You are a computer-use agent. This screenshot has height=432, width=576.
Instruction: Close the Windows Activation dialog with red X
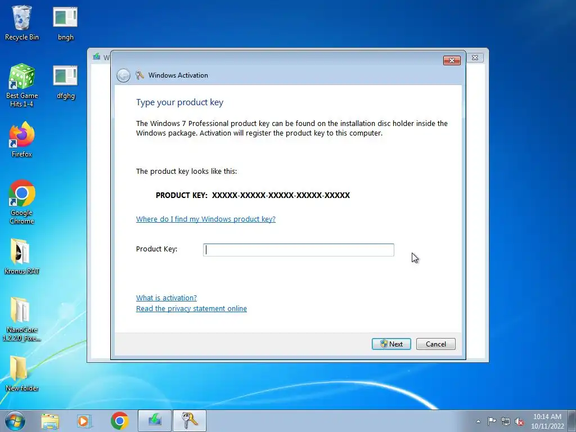[452, 60]
